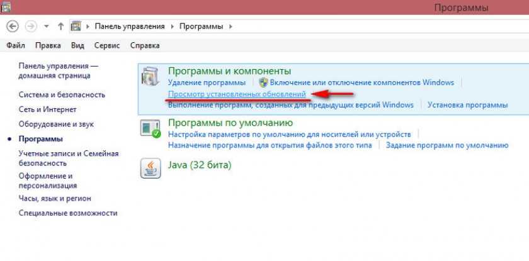Open the Файл menu
This screenshot has width=529, height=261.
[x=16, y=45]
